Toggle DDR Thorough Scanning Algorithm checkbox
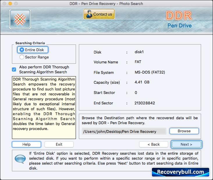The width and height of the screenshot is (213, 180). coord(14,69)
